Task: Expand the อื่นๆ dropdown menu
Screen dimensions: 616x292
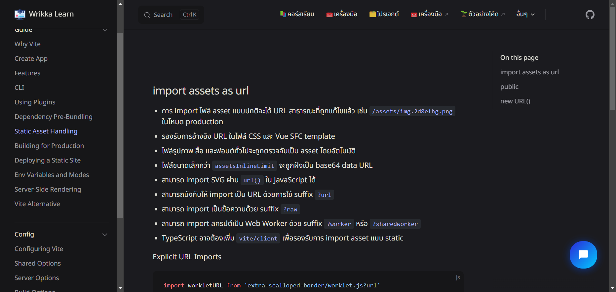Action: point(525,14)
